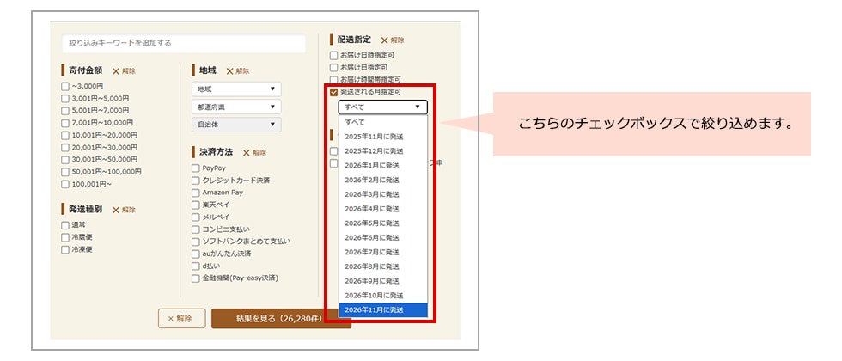Enable the お届け日指定可 checkbox
Viewport: 842px width, 361px height.
click(334, 68)
